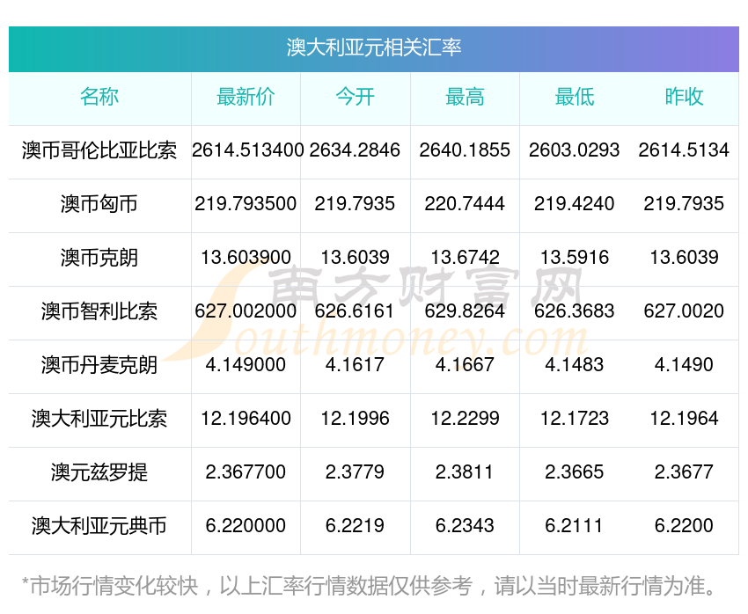Click the row name 澳币哥伦比亚比索

click(x=99, y=150)
